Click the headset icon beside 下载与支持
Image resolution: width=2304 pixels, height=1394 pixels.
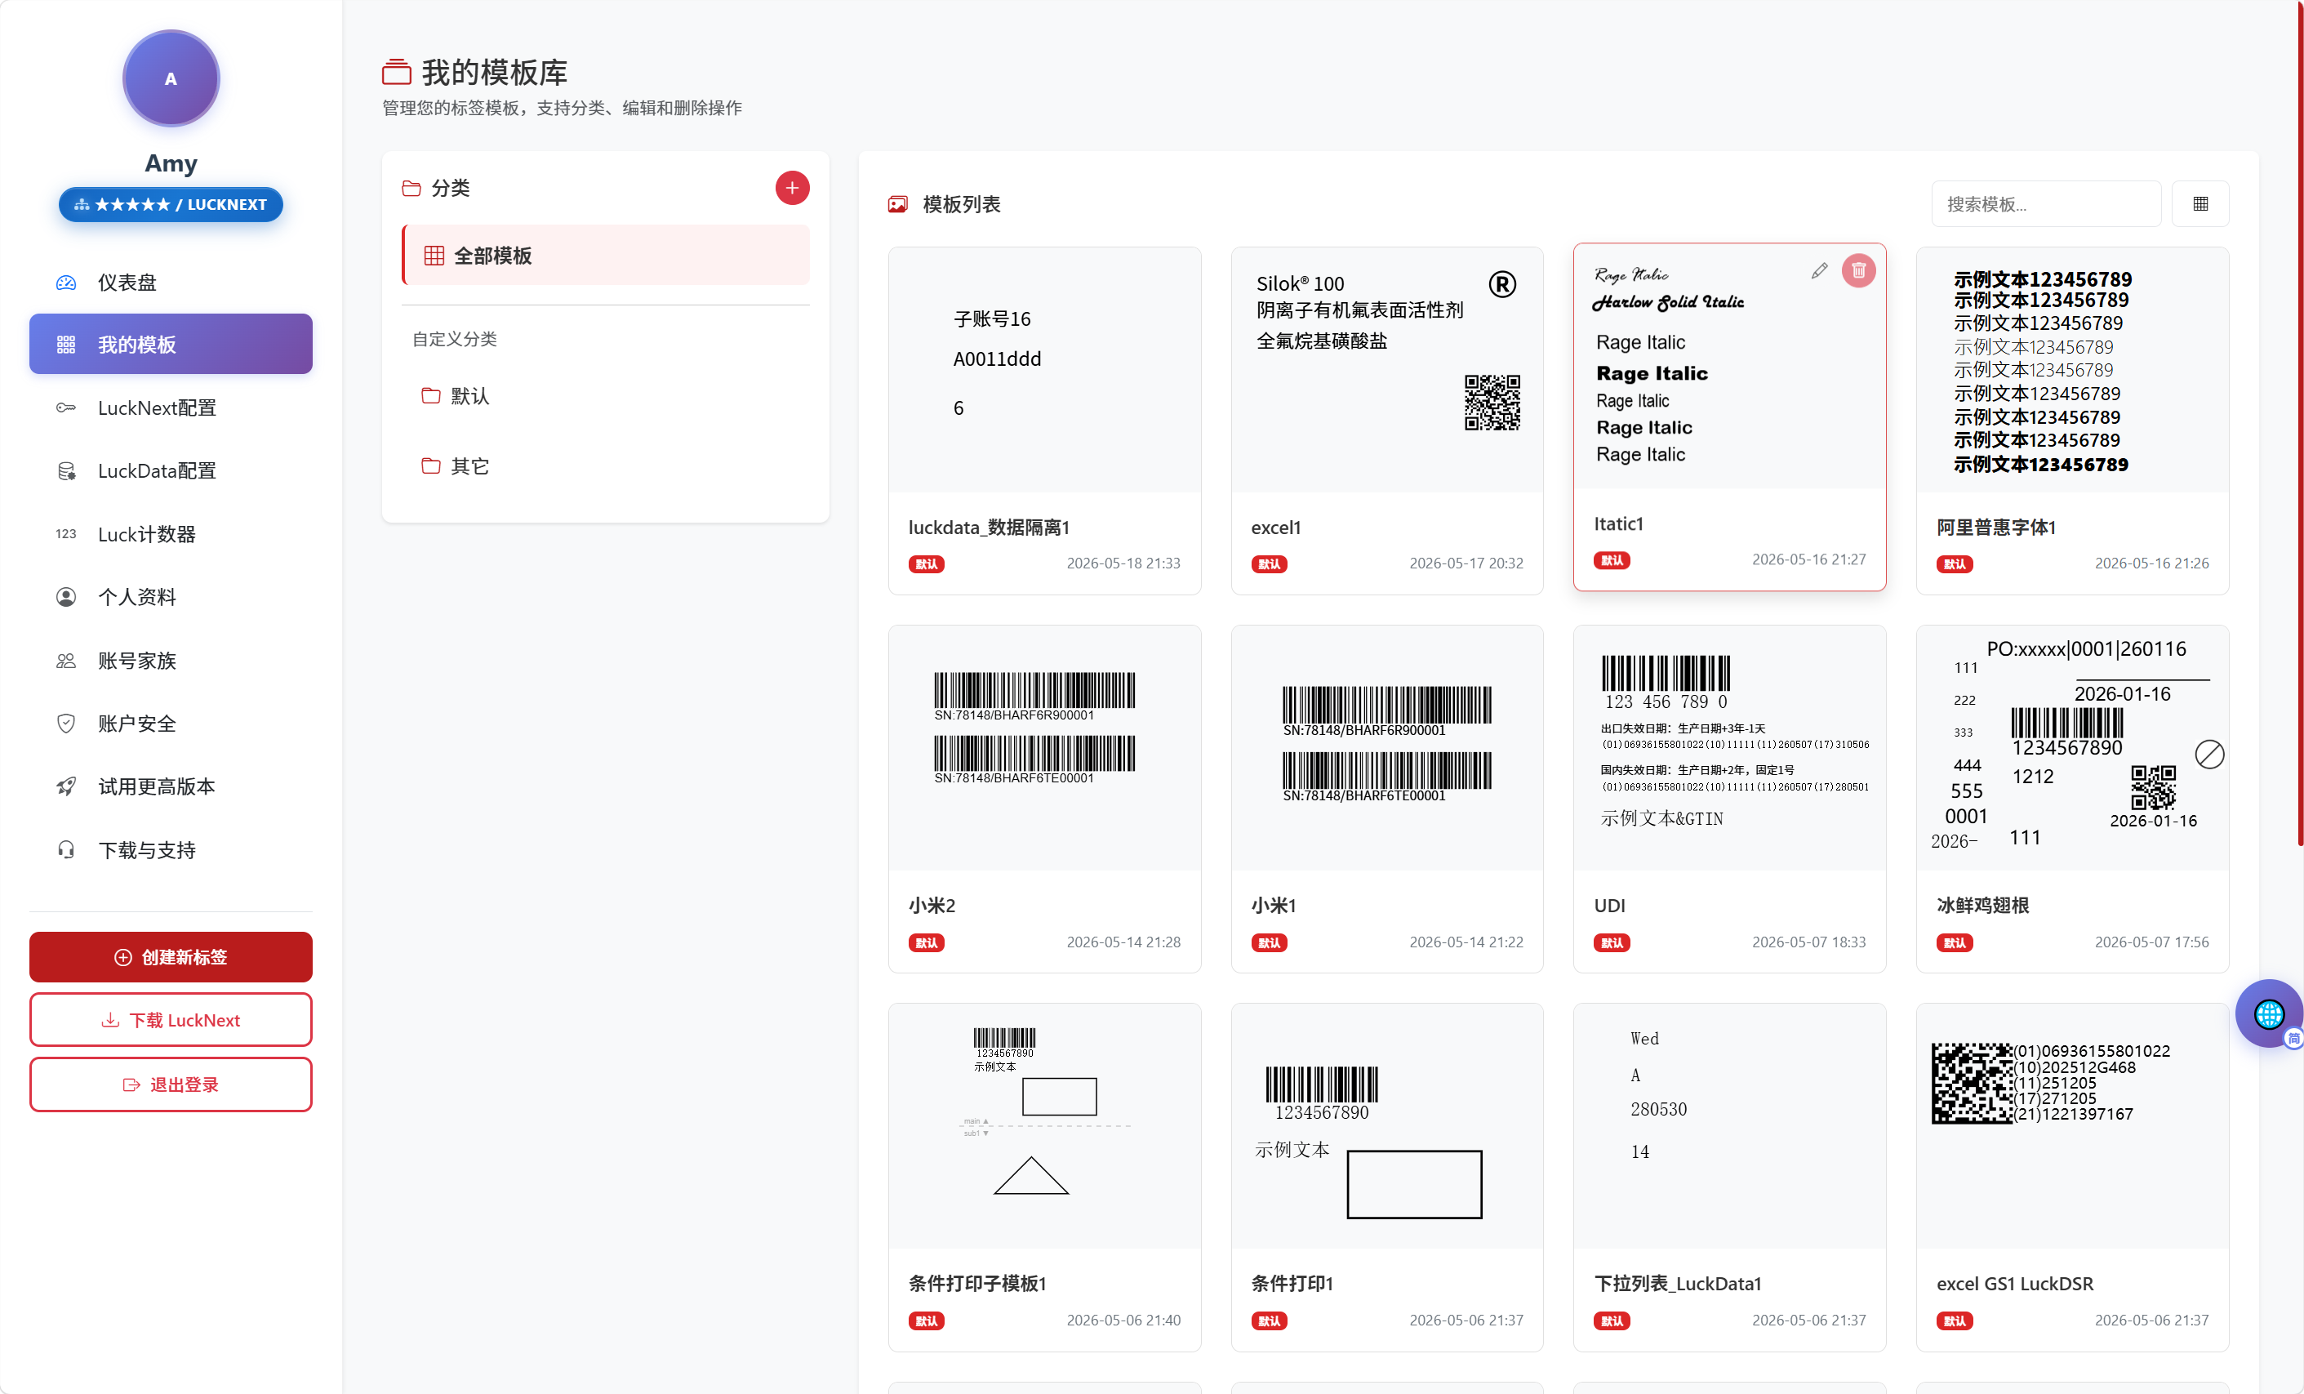tap(65, 849)
